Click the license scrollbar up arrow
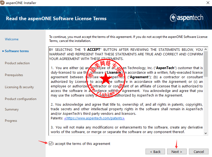Viewport: 212px width, 157px height. tap(206, 49)
